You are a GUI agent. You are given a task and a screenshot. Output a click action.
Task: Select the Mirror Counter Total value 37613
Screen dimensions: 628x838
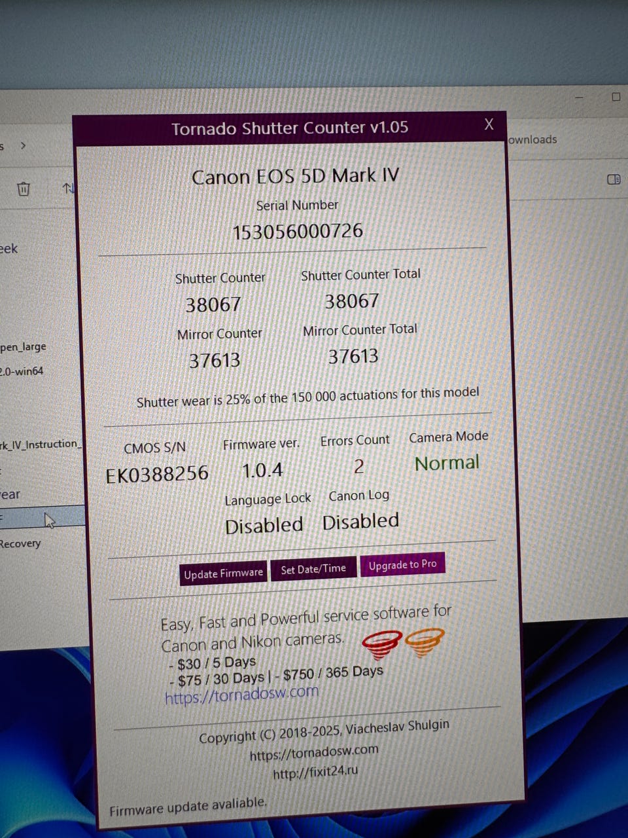(x=353, y=357)
